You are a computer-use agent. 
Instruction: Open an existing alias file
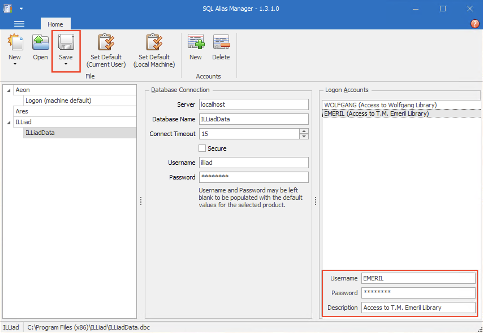[40, 45]
